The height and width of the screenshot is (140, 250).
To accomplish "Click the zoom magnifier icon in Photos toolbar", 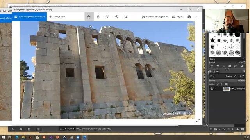I will [89, 17].
